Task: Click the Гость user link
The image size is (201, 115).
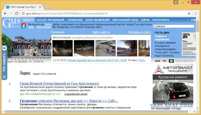Action: [48, 25]
